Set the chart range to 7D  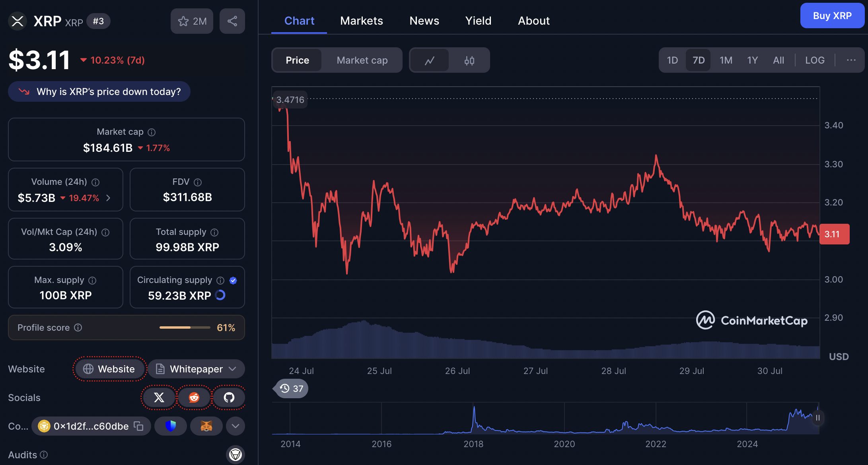[x=698, y=60]
